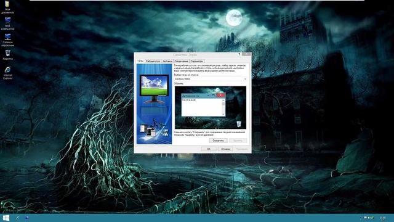Launch the Internet Explorer desktop icon

point(8,73)
